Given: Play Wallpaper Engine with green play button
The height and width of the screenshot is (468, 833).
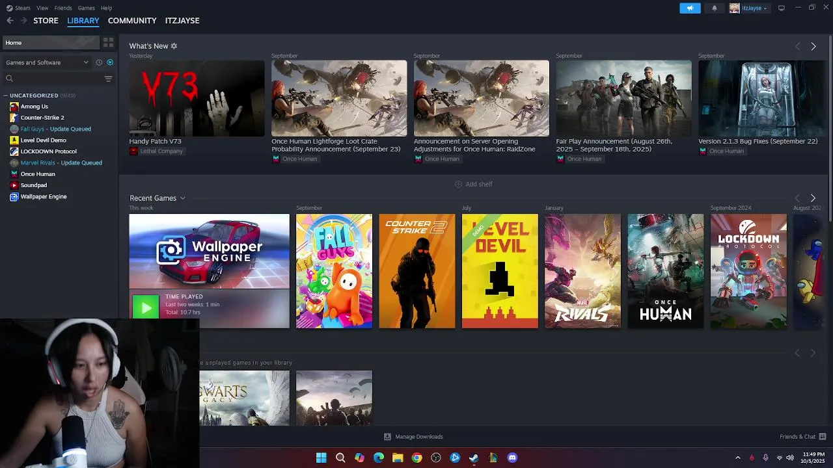Looking at the screenshot, I should tap(146, 307).
